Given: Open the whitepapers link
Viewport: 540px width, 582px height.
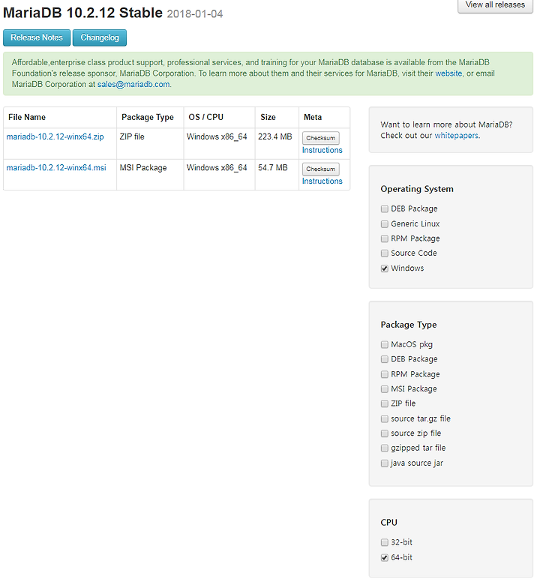Looking at the screenshot, I should tap(457, 136).
